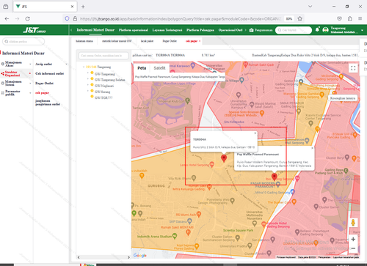
Task: Click the tree panel horizontal scrollbar
Action: tap(103, 257)
